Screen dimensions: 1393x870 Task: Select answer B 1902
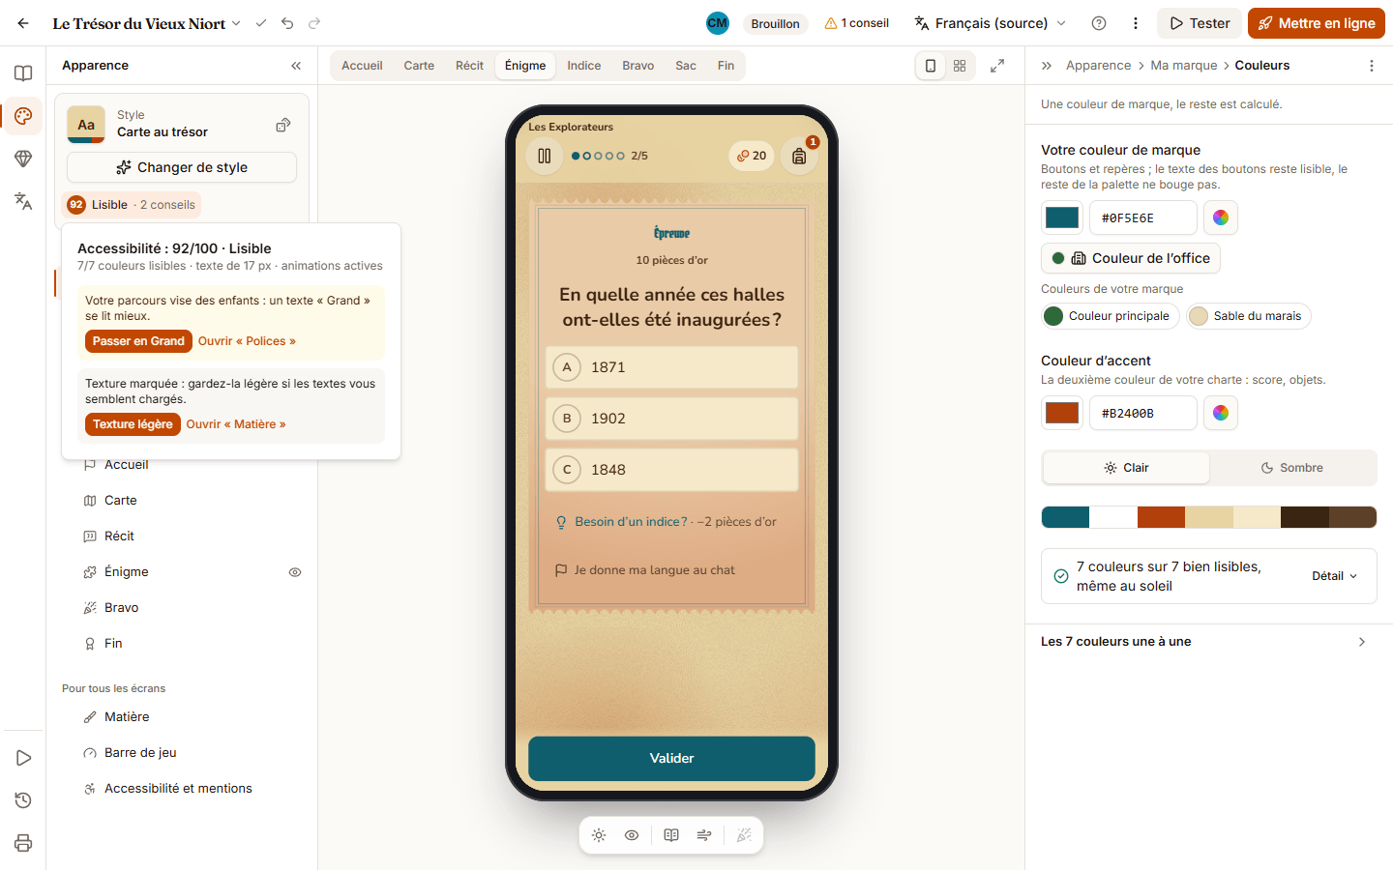click(671, 419)
